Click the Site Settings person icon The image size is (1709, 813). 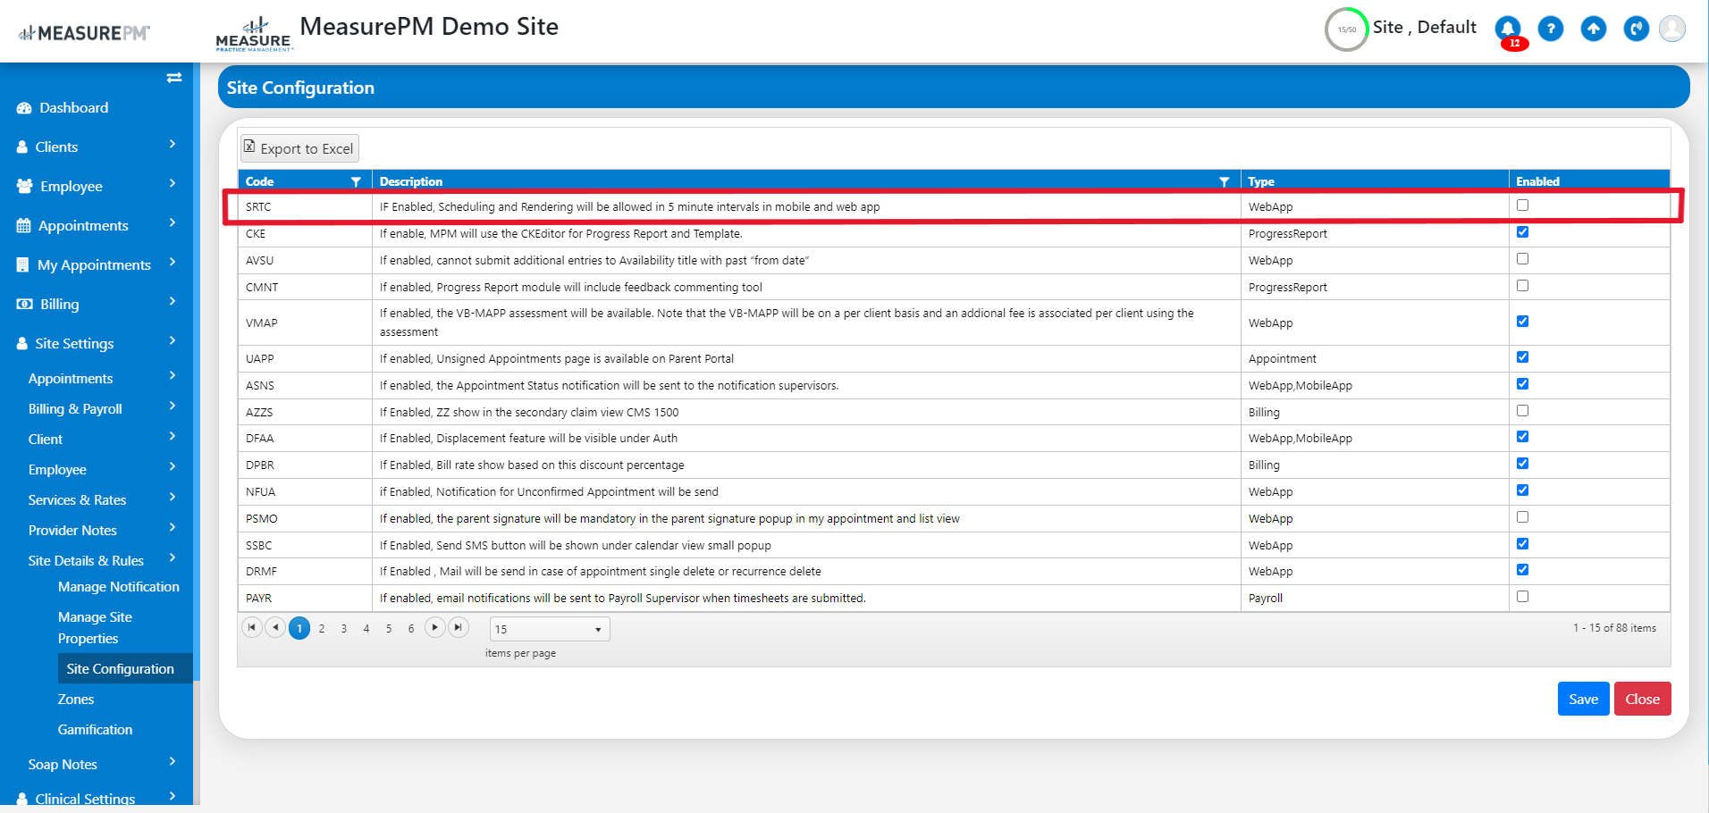[22, 344]
